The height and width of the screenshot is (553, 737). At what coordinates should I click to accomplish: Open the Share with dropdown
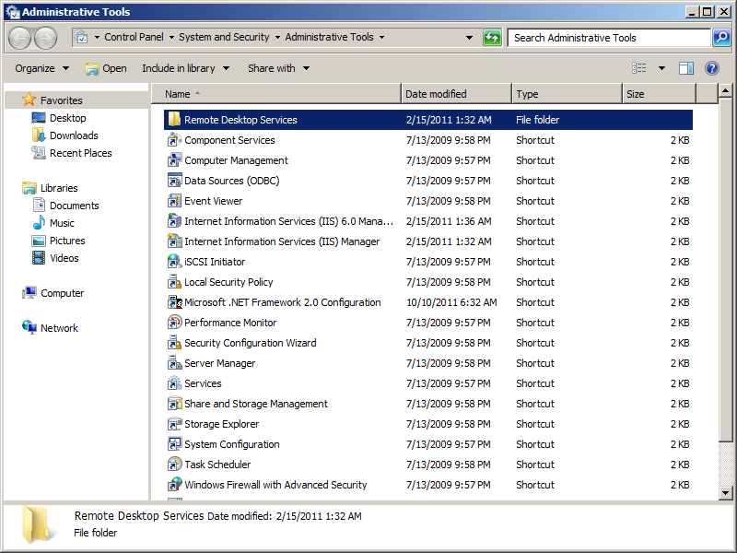click(x=279, y=68)
